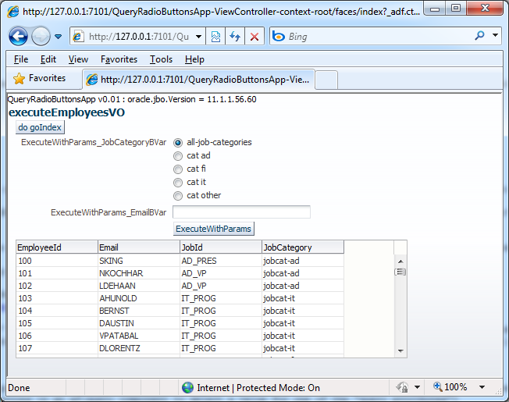Open the View menu
509x402 pixels.
pyautogui.click(x=78, y=59)
